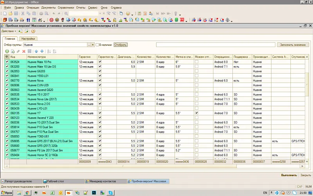Open the Файл menu
Screen dimensions: 313x196
[7, 7]
